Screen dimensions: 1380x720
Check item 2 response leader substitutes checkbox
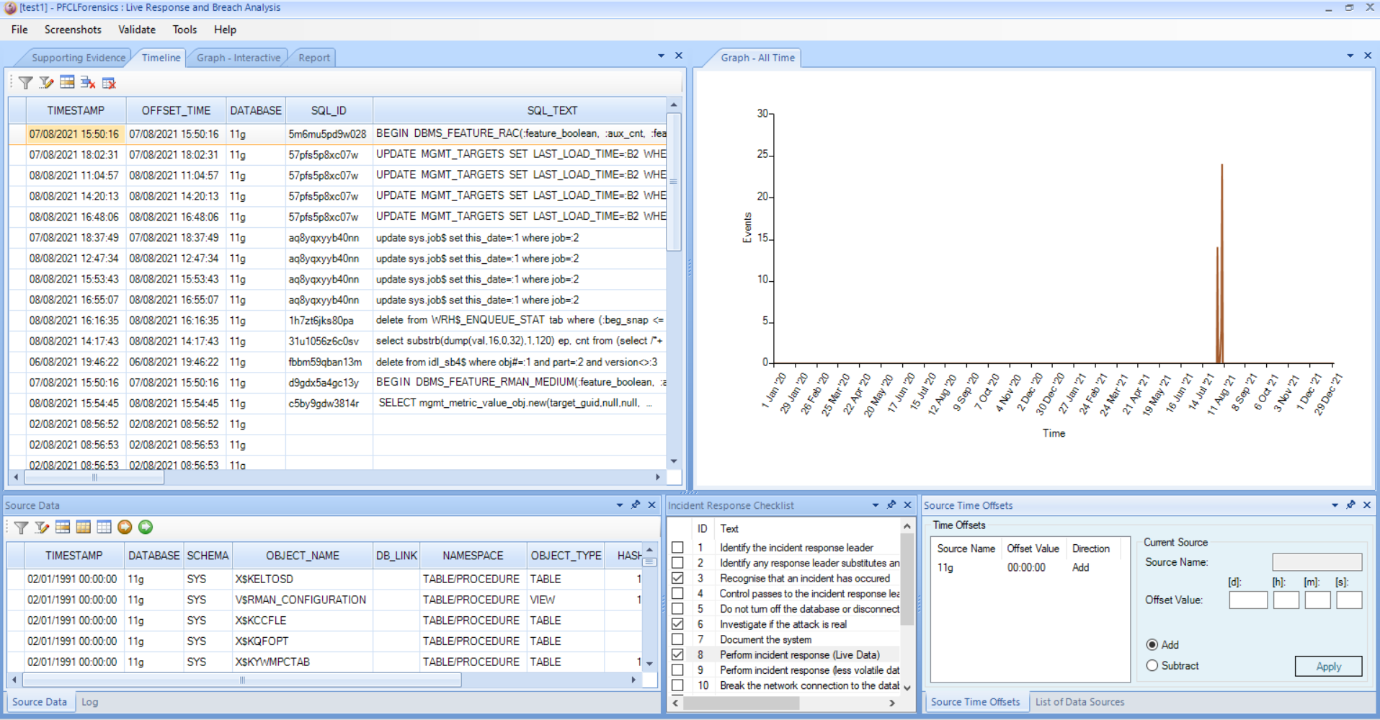click(x=677, y=563)
